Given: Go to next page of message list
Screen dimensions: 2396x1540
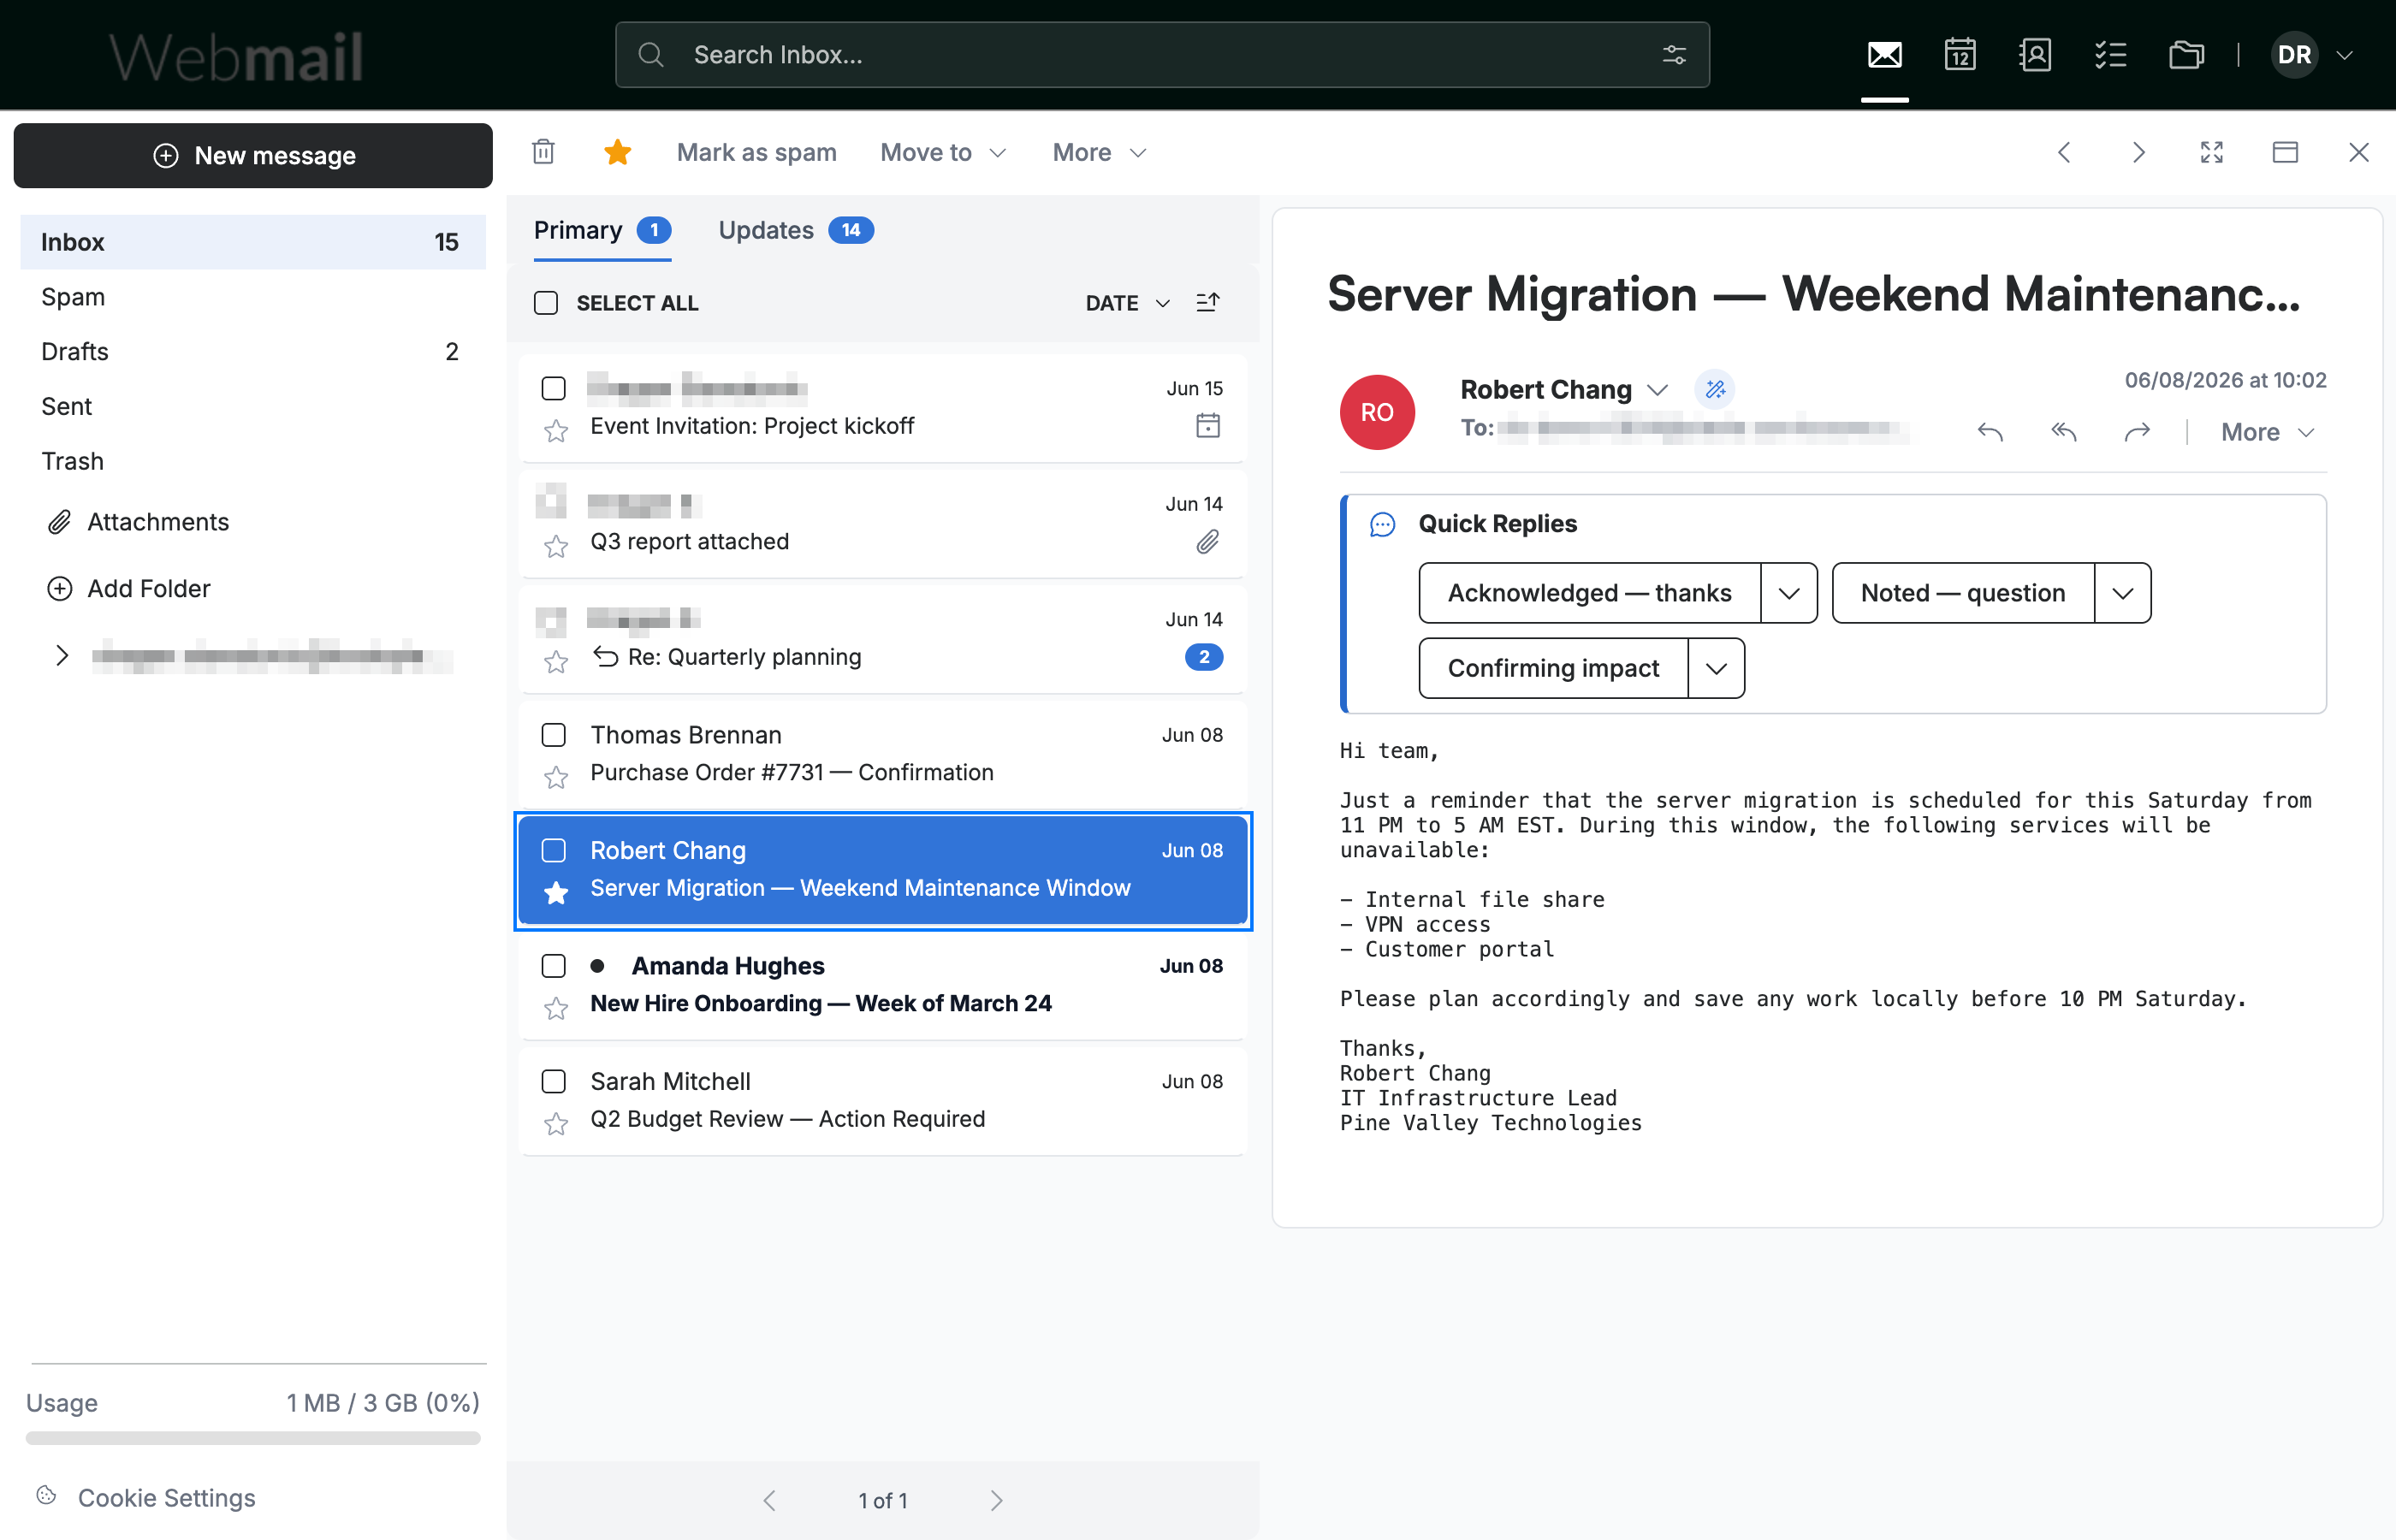Looking at the screenshot, I should pyautogui.click(x=996, y=1500).
